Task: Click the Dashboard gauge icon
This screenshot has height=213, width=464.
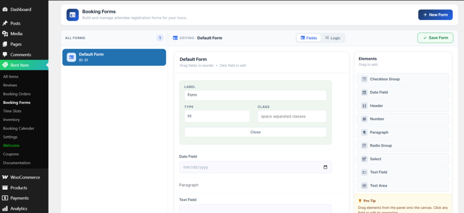Action: [5, 9]
